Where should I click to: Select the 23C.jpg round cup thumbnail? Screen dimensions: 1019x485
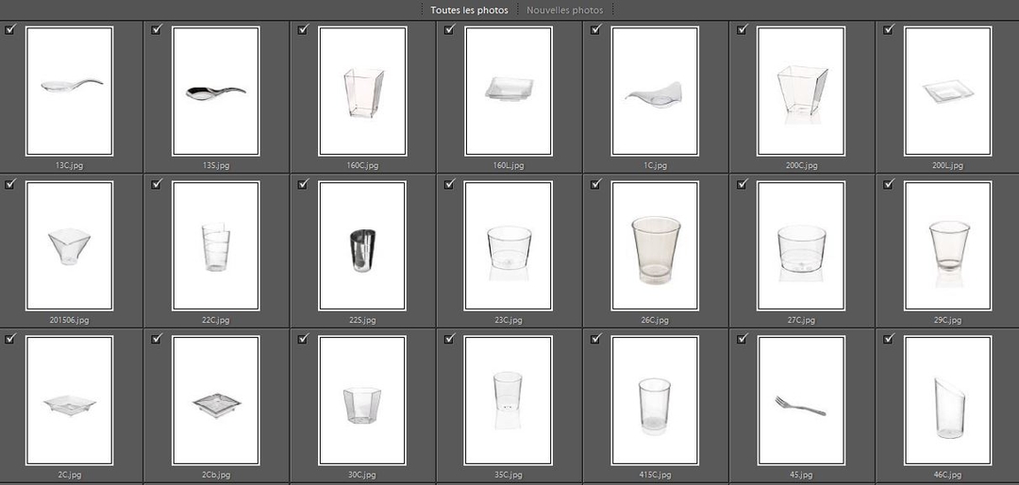[x=509, y=245]
